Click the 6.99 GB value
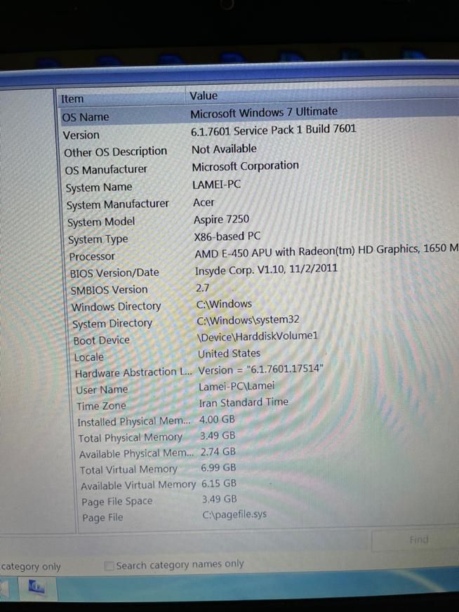This screenshot has height=612, width=459. coord(218,467)
